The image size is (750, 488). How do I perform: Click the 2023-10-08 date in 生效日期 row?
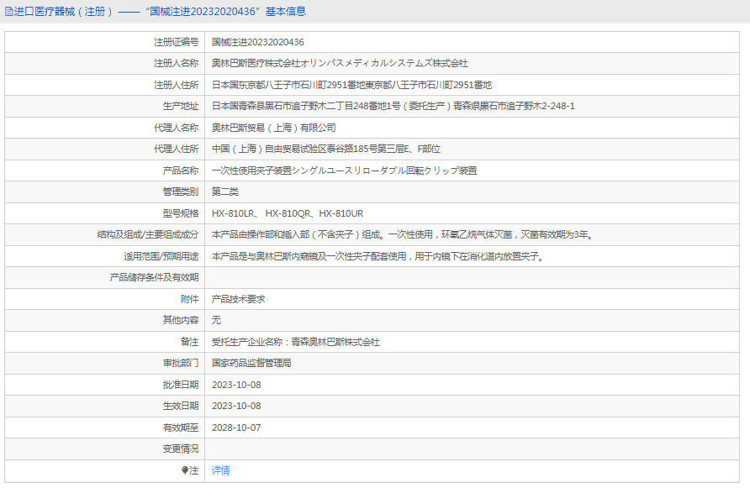[236, 406]
